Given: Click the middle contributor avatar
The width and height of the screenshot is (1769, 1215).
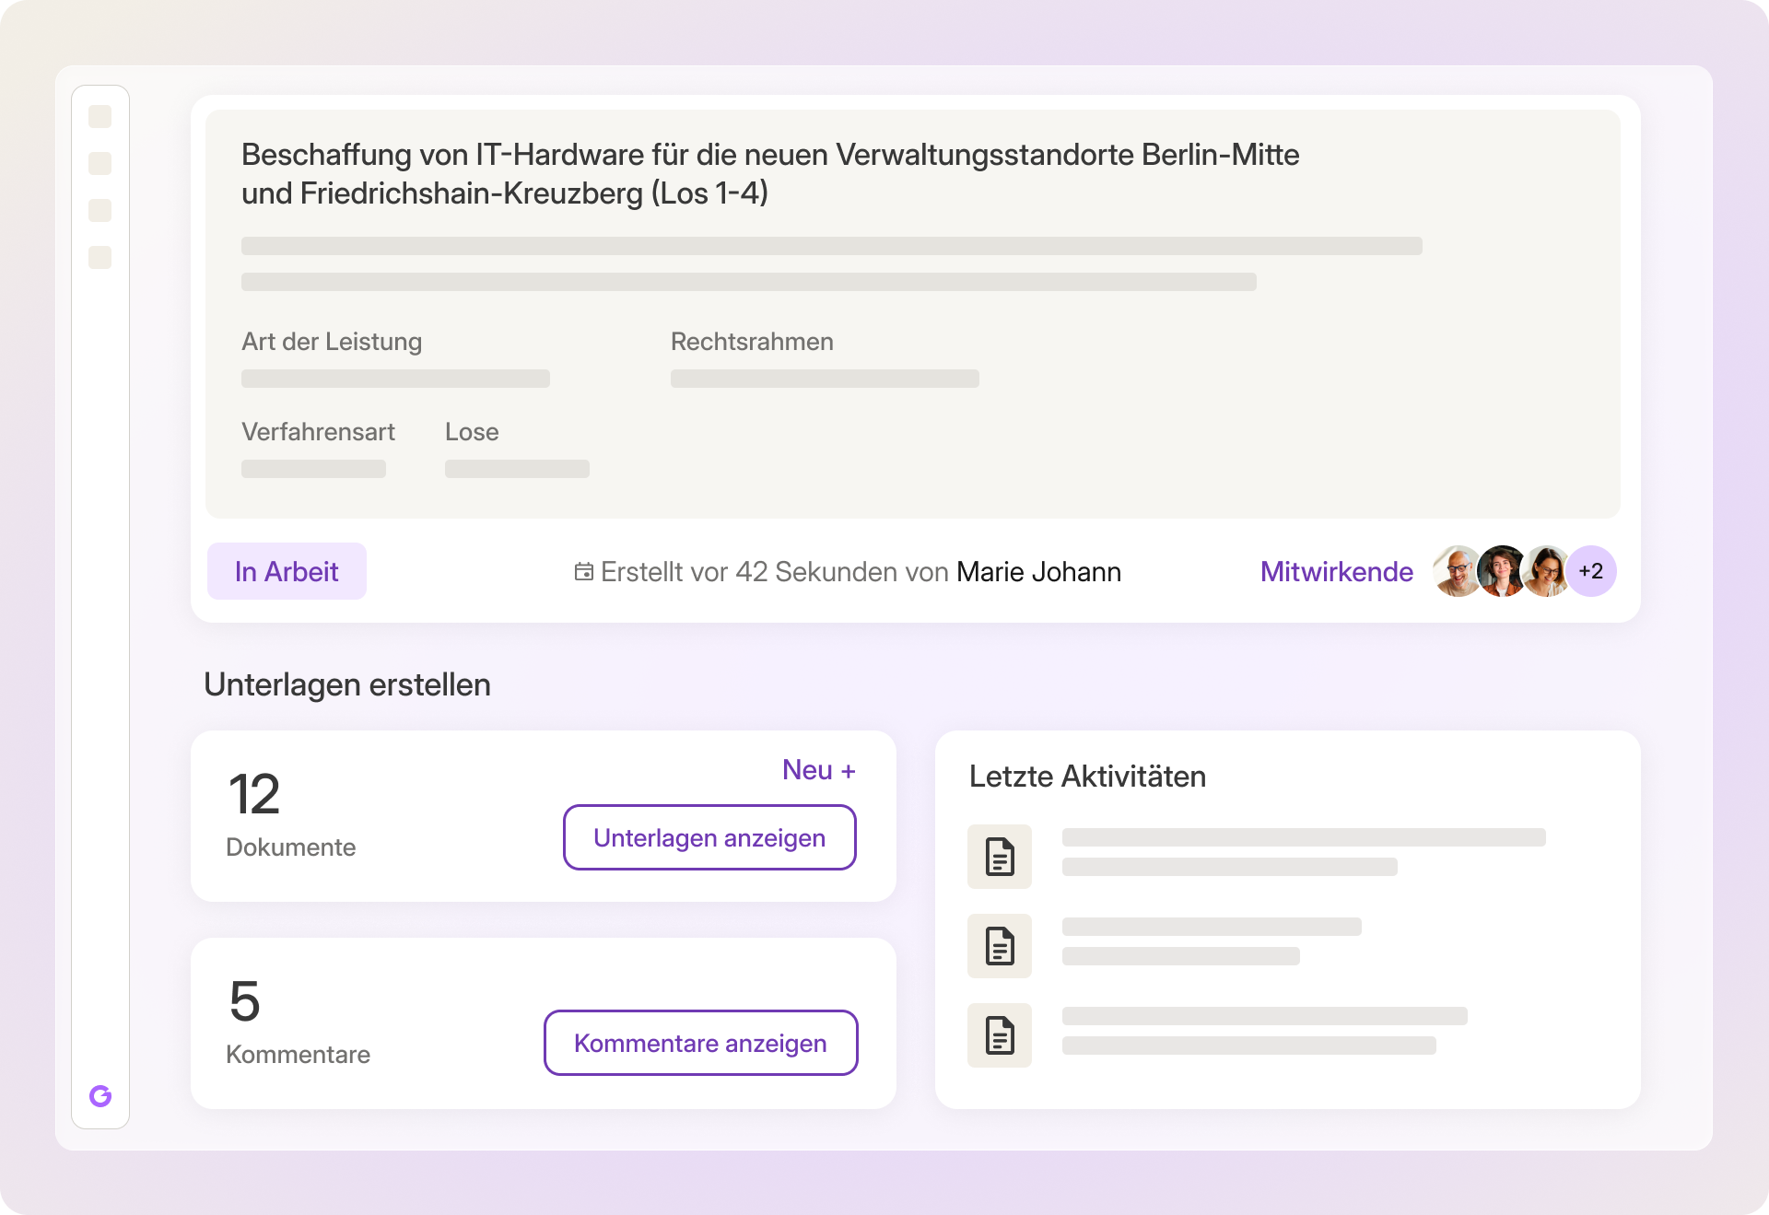Looking at the screenshot, I should 1502,571.
